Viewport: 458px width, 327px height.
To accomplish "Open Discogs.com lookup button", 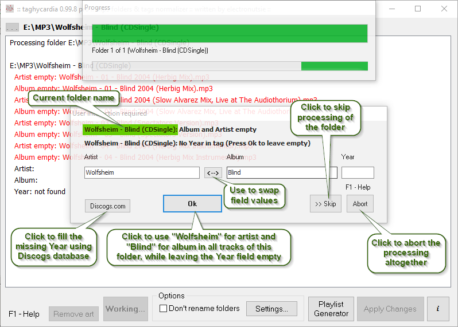I will 107,206.
